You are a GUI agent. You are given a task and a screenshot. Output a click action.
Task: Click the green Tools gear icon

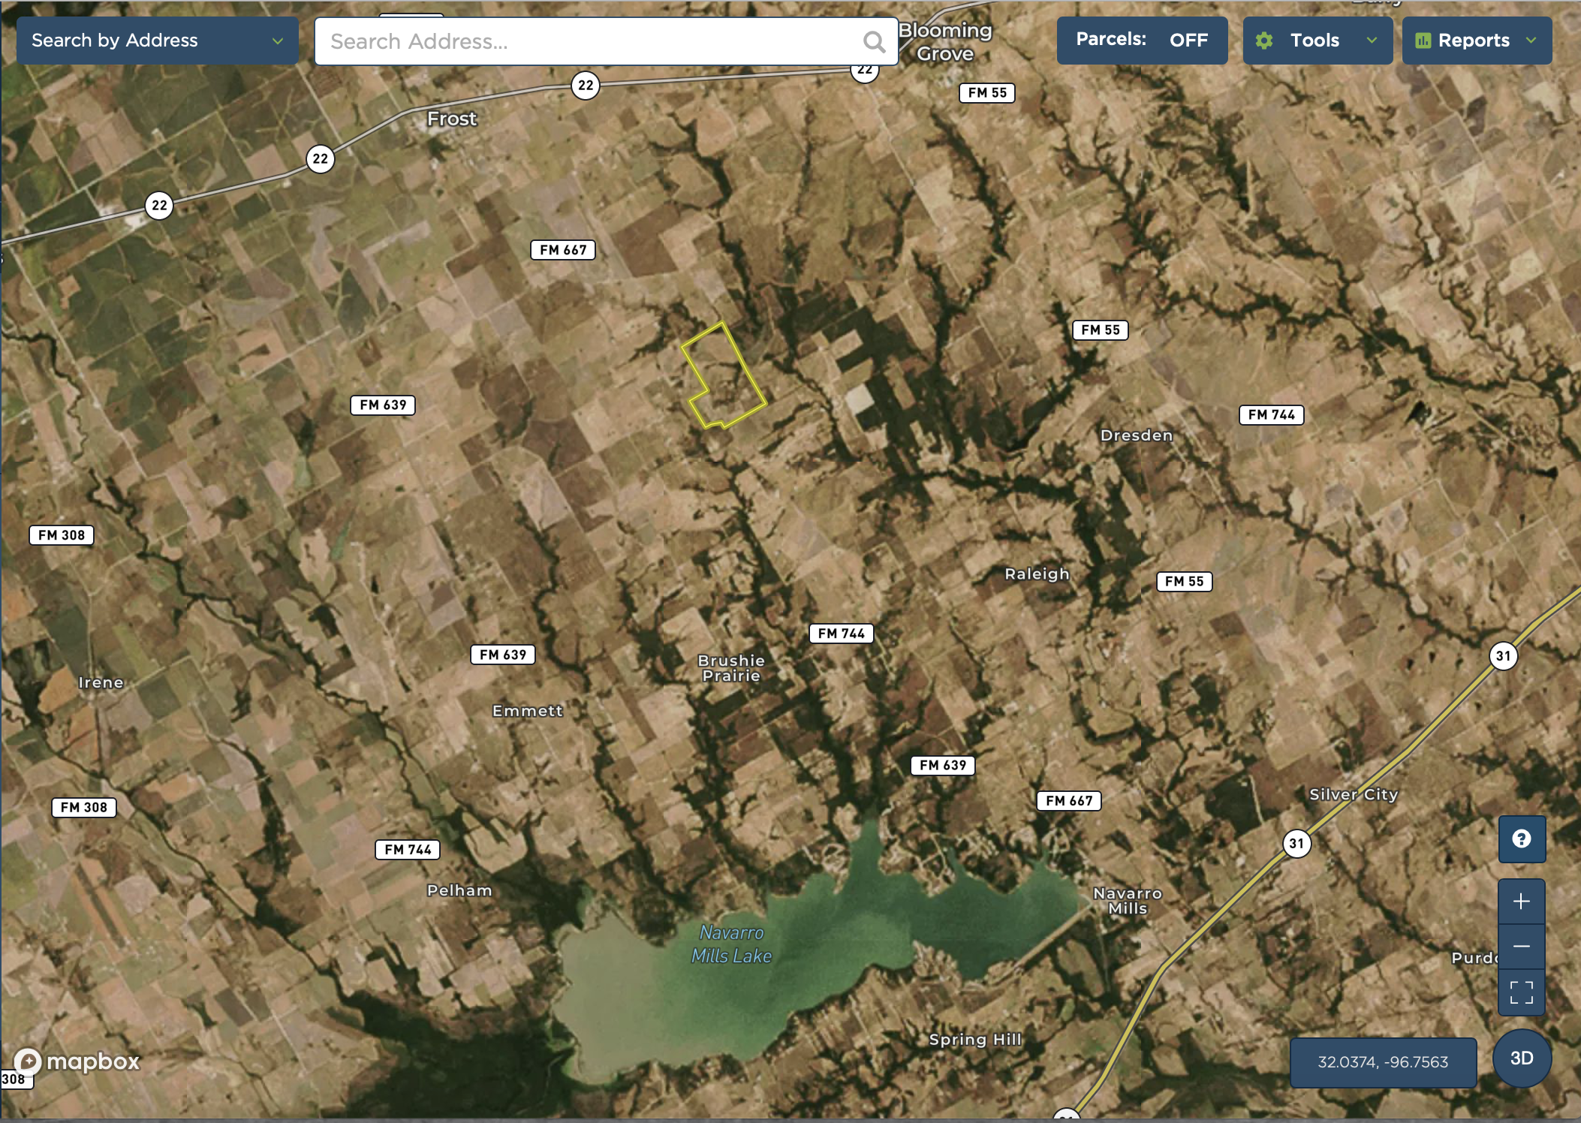[1264, 41]
